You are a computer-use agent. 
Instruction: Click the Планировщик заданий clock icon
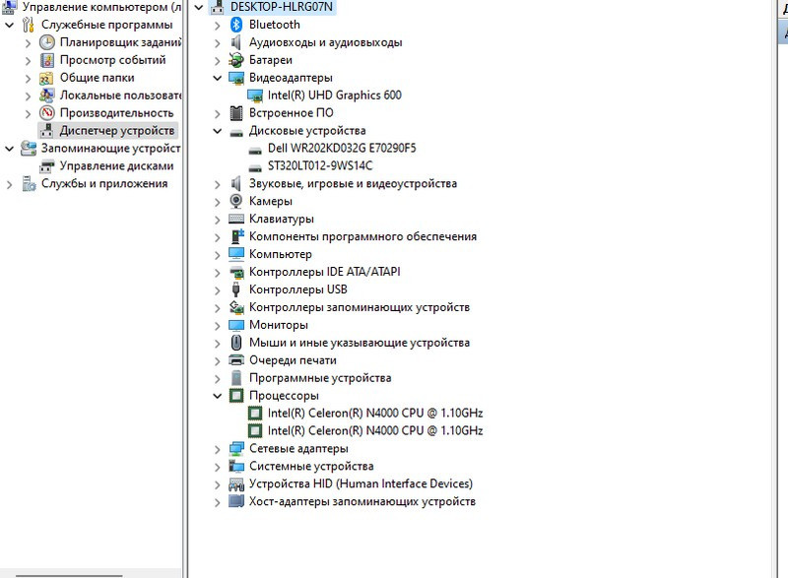(x=46, y=42)
